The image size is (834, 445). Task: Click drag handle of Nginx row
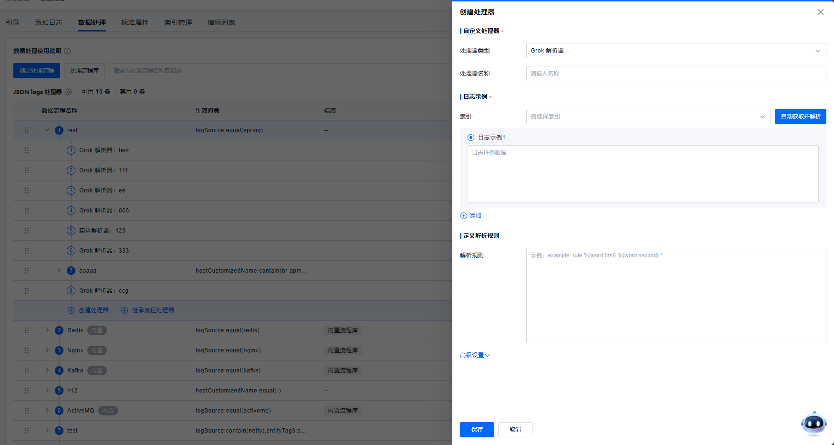(27, 350)
